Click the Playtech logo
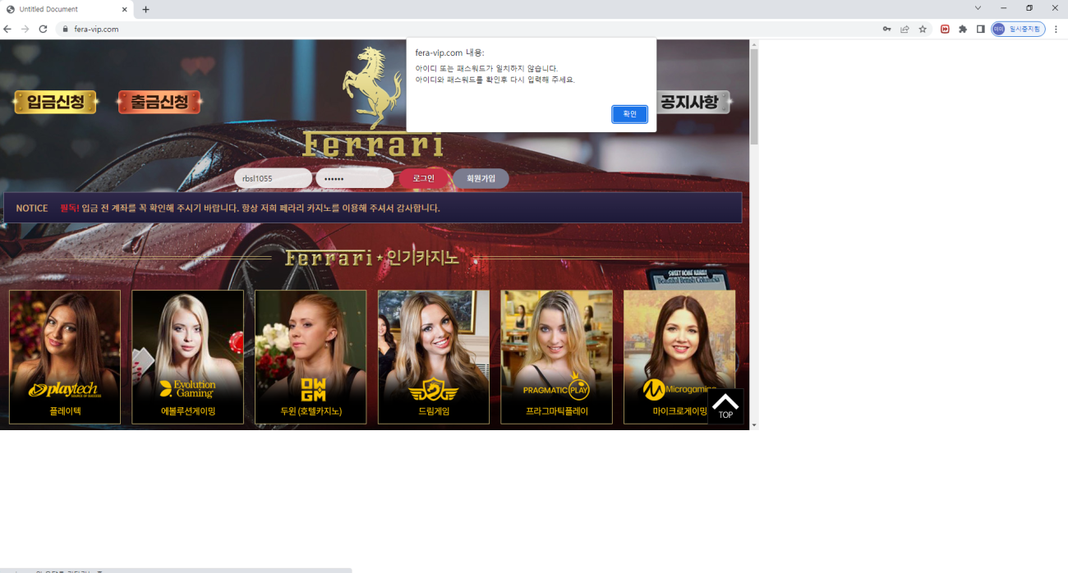The width and height of the screenshot is (1068, 573). pos(64,389)
